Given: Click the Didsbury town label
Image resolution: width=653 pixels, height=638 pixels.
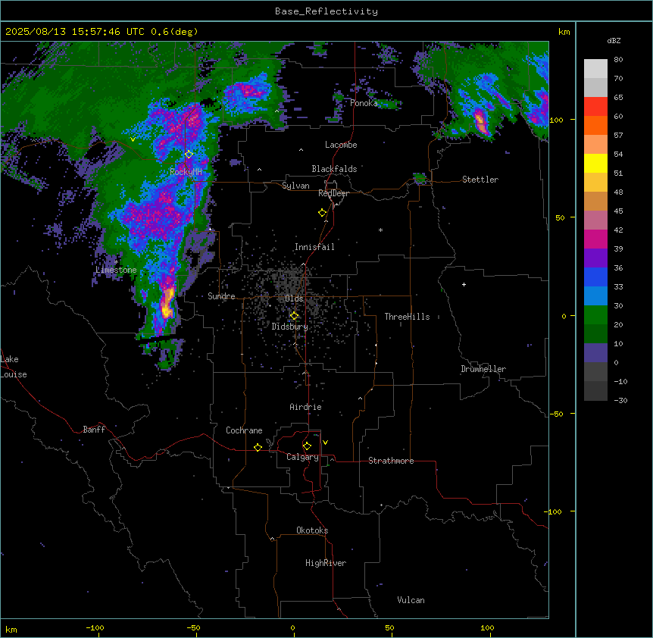Looking at the screenshot, I should coord(290,327).
